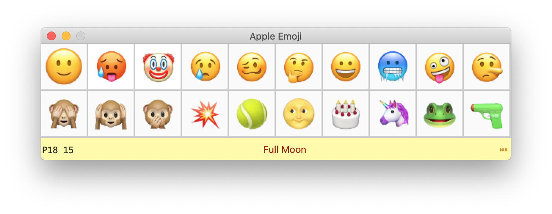Pick the clown face emoji
The image size is (552, 214).
(158, 67)
